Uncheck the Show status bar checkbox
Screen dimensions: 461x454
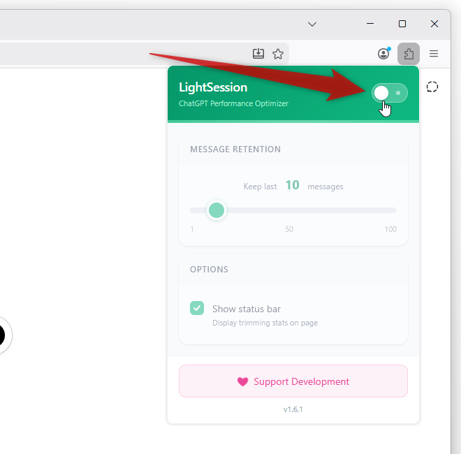197,309
